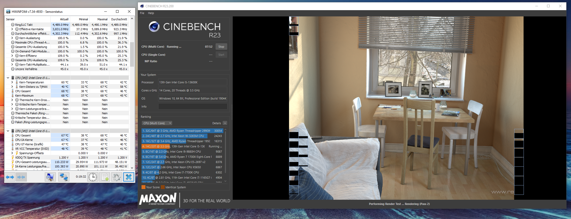Expand the Kern-Auslastung row
Screen dimensions: 571x219
[12, 38]
